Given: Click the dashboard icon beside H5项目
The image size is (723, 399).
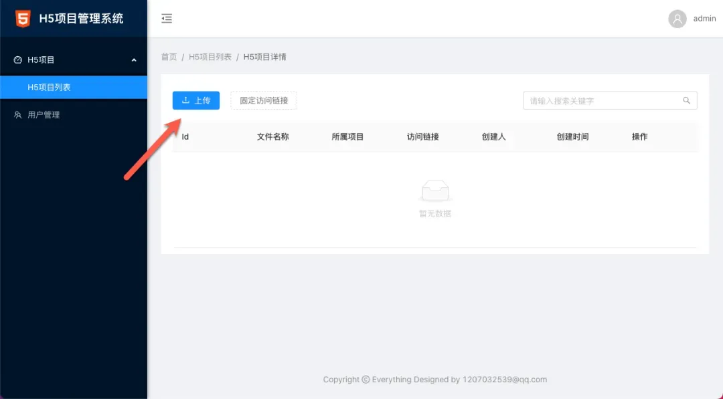Looking at the screenshot, I should tap(18, 60).
